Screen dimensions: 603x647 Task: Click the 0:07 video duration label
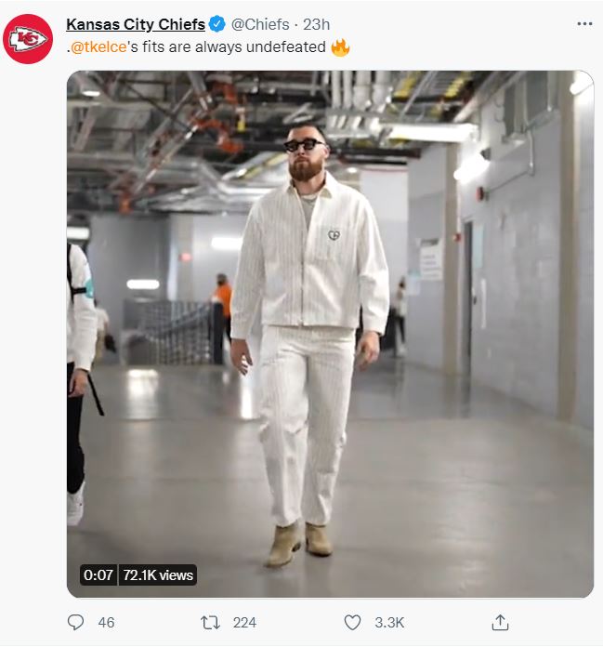[98, 574]
